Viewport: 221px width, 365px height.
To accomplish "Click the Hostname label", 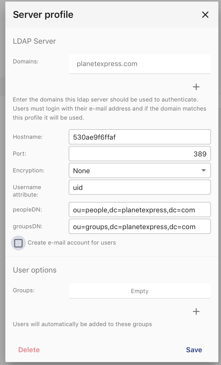I will (28, 137).
